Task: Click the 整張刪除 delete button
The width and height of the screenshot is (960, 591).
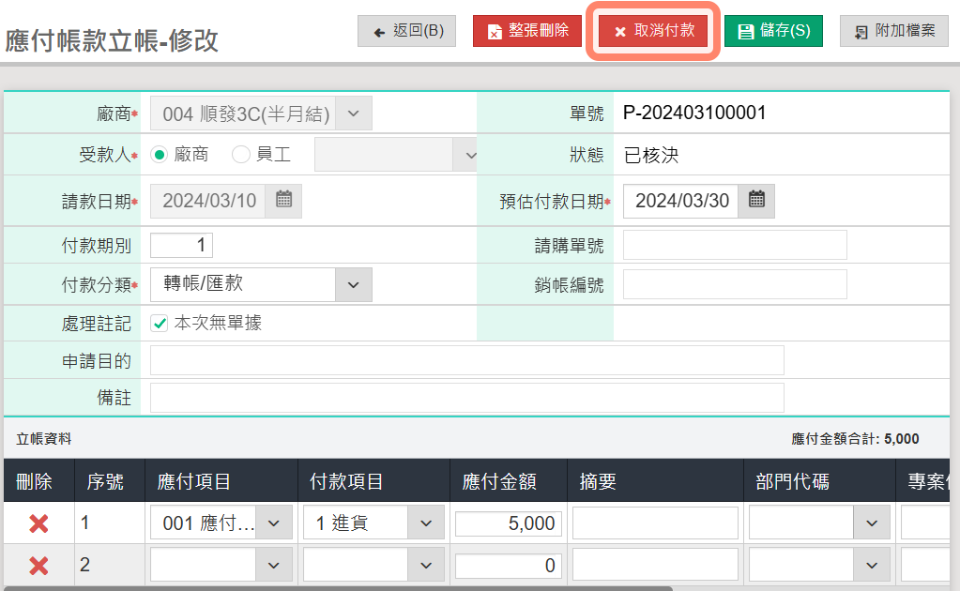Action: [527, 31]
